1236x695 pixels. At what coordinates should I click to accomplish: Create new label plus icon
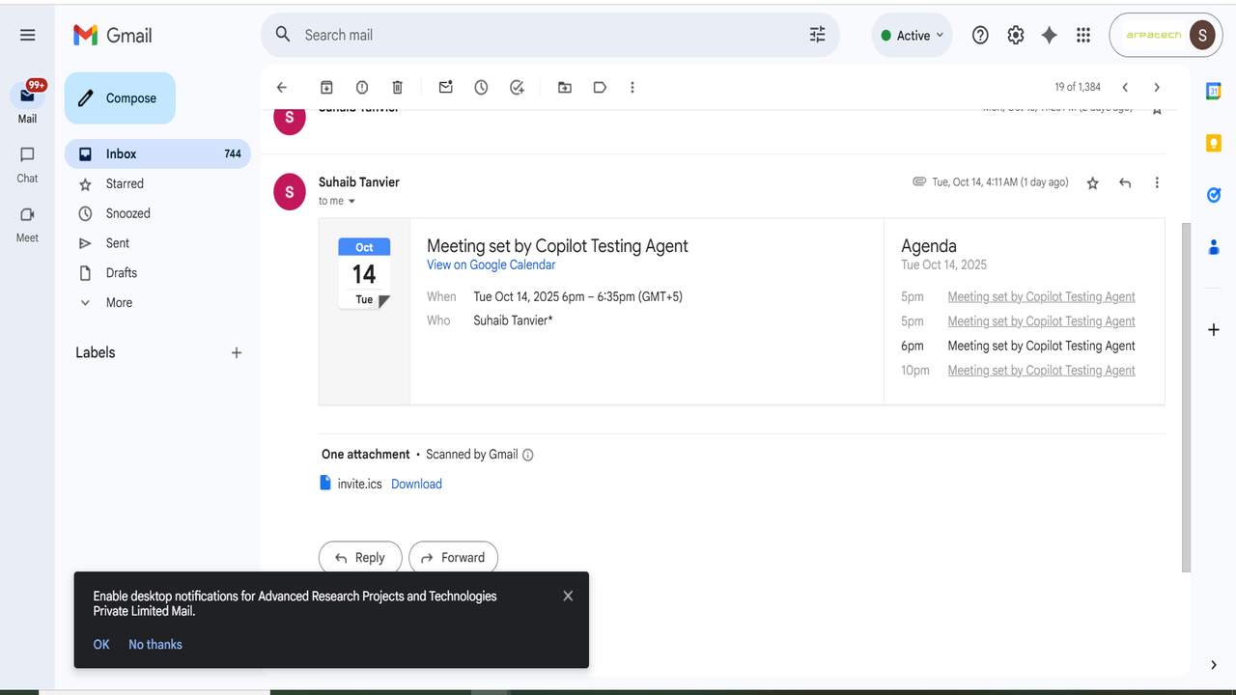(x=237, y=353)
